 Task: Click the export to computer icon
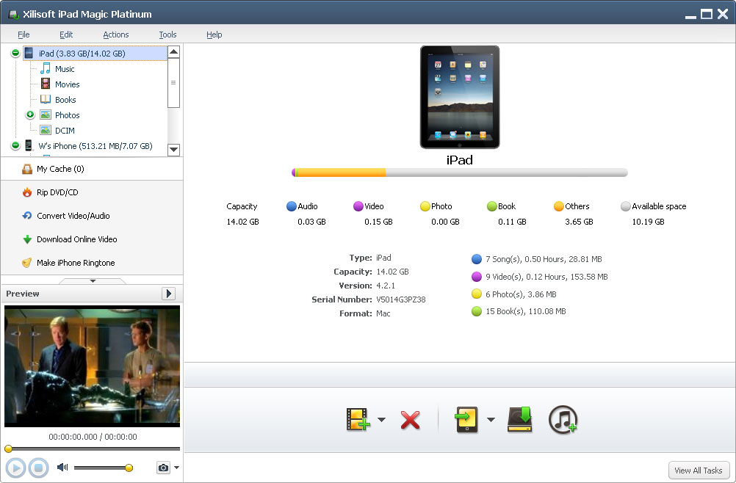click(519, 420)
